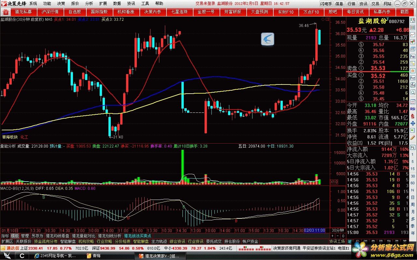Open the 系统 menu

point(33,4)
